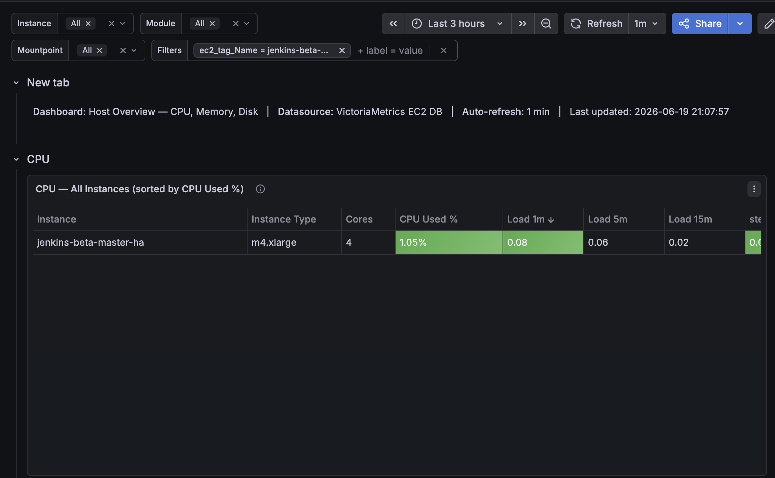Remove the ec2_tag_Name filter chip
The image size is (775, 478).
pos(342,50)
